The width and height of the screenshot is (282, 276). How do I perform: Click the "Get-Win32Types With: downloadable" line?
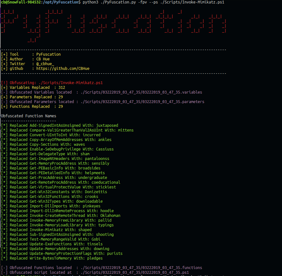52,201
